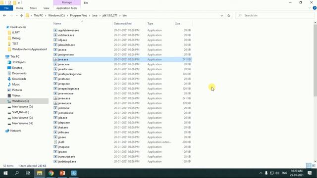This screenshot has width=317, height=178.
Task: Expand the ribbon using the chevron
Action: [310, 8]
